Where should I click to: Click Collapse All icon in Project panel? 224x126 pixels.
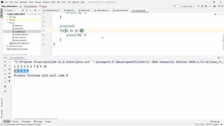pyautogui.click(x=30, y=10)
